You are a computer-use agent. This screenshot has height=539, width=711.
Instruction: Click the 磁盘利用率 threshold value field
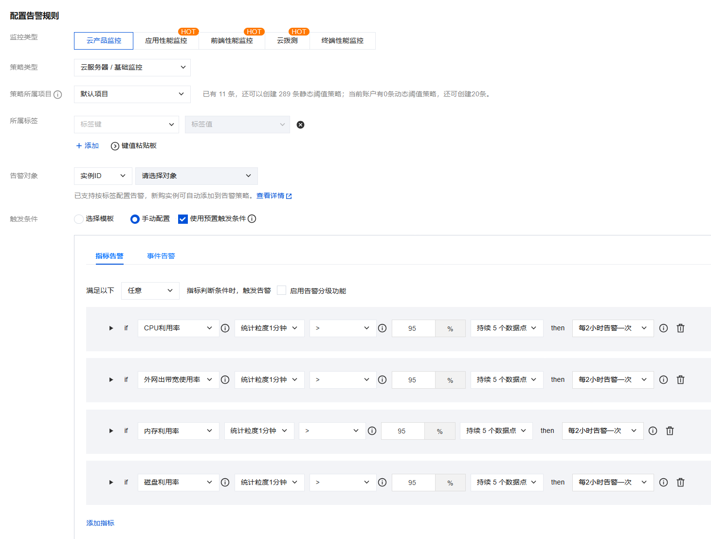(x=413, y=483)
